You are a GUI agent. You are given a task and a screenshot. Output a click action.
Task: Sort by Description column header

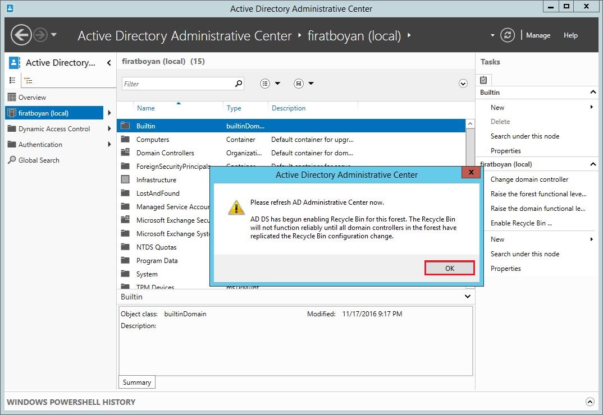[289, 108]
